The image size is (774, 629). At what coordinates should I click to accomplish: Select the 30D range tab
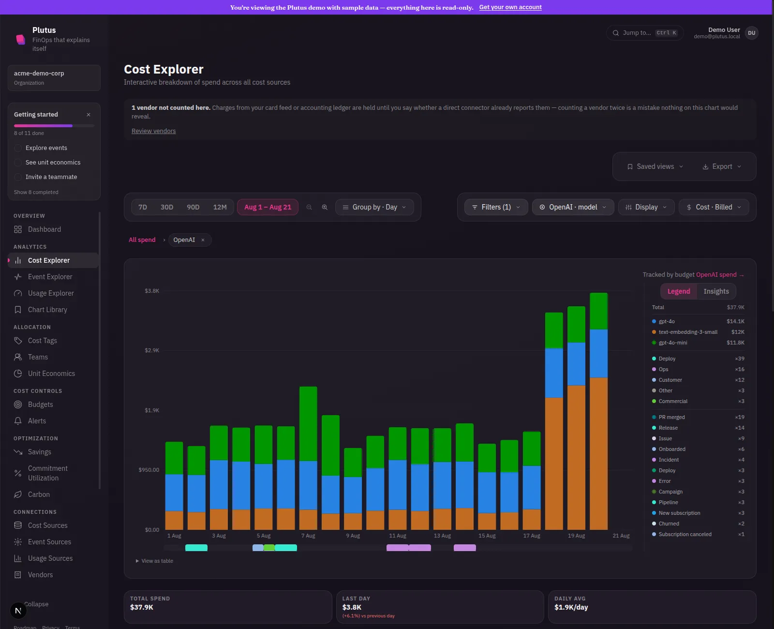167,207
